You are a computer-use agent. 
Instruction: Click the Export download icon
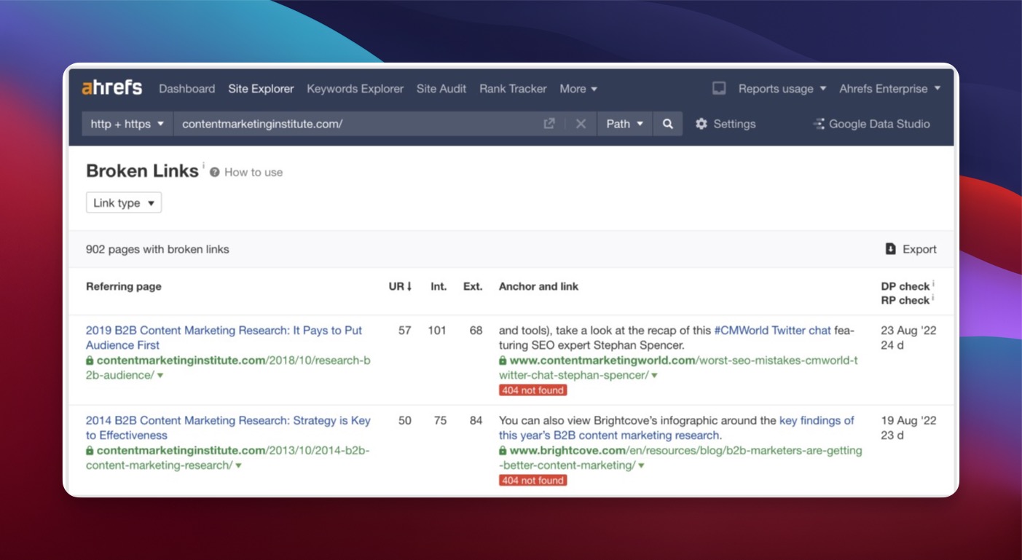(889, 249)
